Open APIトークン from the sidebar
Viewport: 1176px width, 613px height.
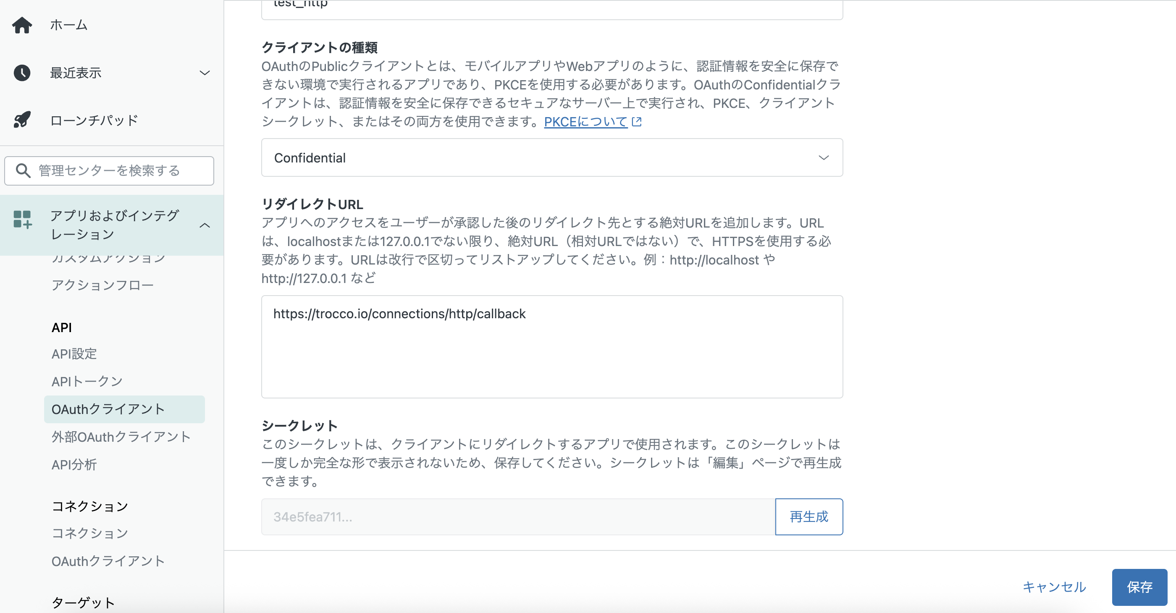87,381
